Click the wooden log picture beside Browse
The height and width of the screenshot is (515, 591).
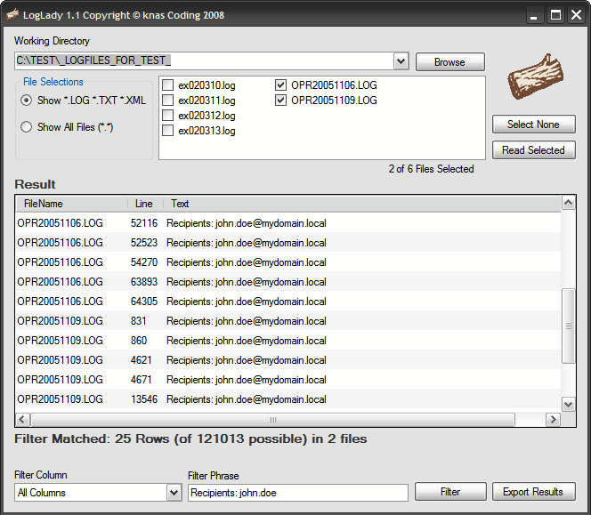(536, 76)
